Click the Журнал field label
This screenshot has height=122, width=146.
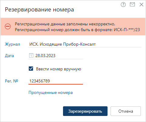pyautogui.click(x=12, y=44)
